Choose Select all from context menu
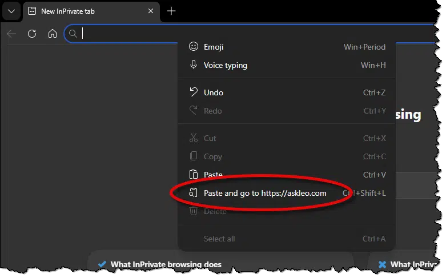Image resolution: width=446 pixels, height=278 pixels. [287, 239]
